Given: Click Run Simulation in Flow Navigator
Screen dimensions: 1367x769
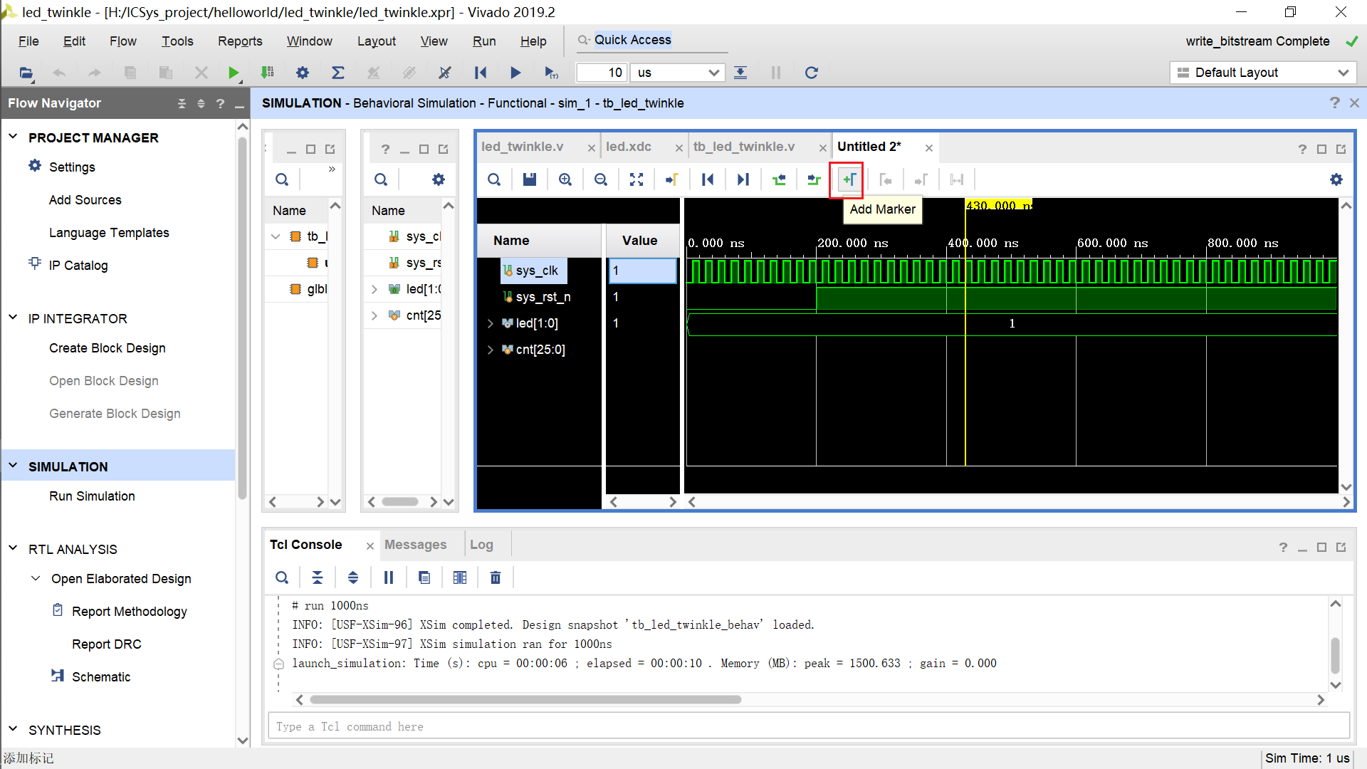Looking at the screenshot, I should click(x=92, y=496).
